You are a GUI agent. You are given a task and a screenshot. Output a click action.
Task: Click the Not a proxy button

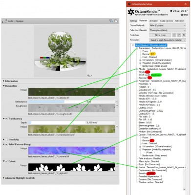[160, 35]
